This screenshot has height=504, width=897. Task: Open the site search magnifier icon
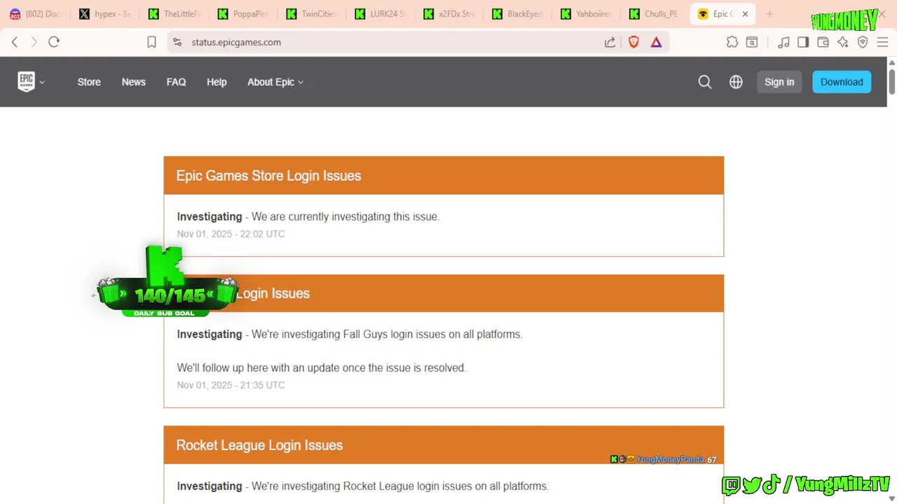coord(705,82)
